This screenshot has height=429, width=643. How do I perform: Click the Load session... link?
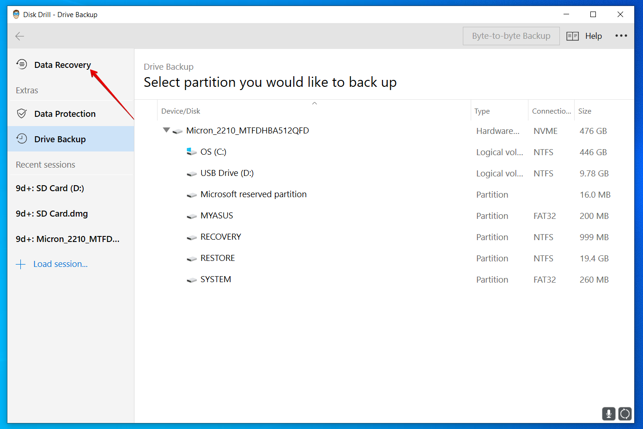click(61, 264)
